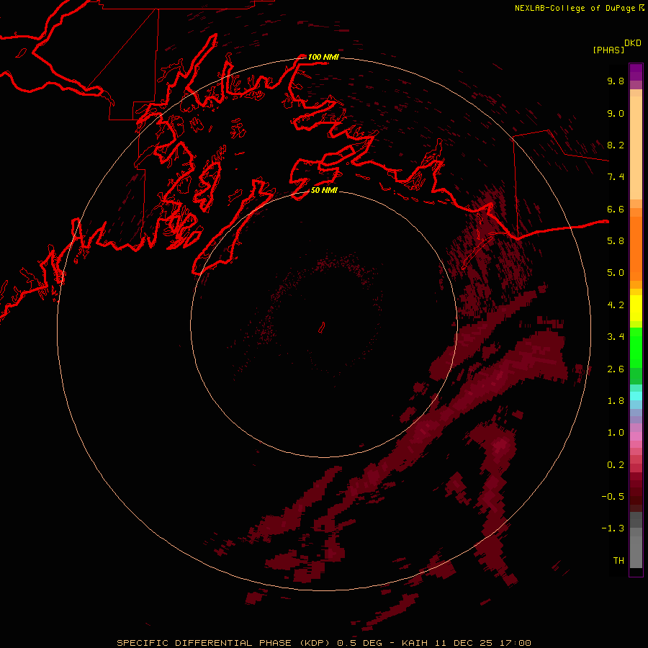Click the 2.6 value on the color scale
This screenshot has width=648, height=648.
tap(616, 369)
